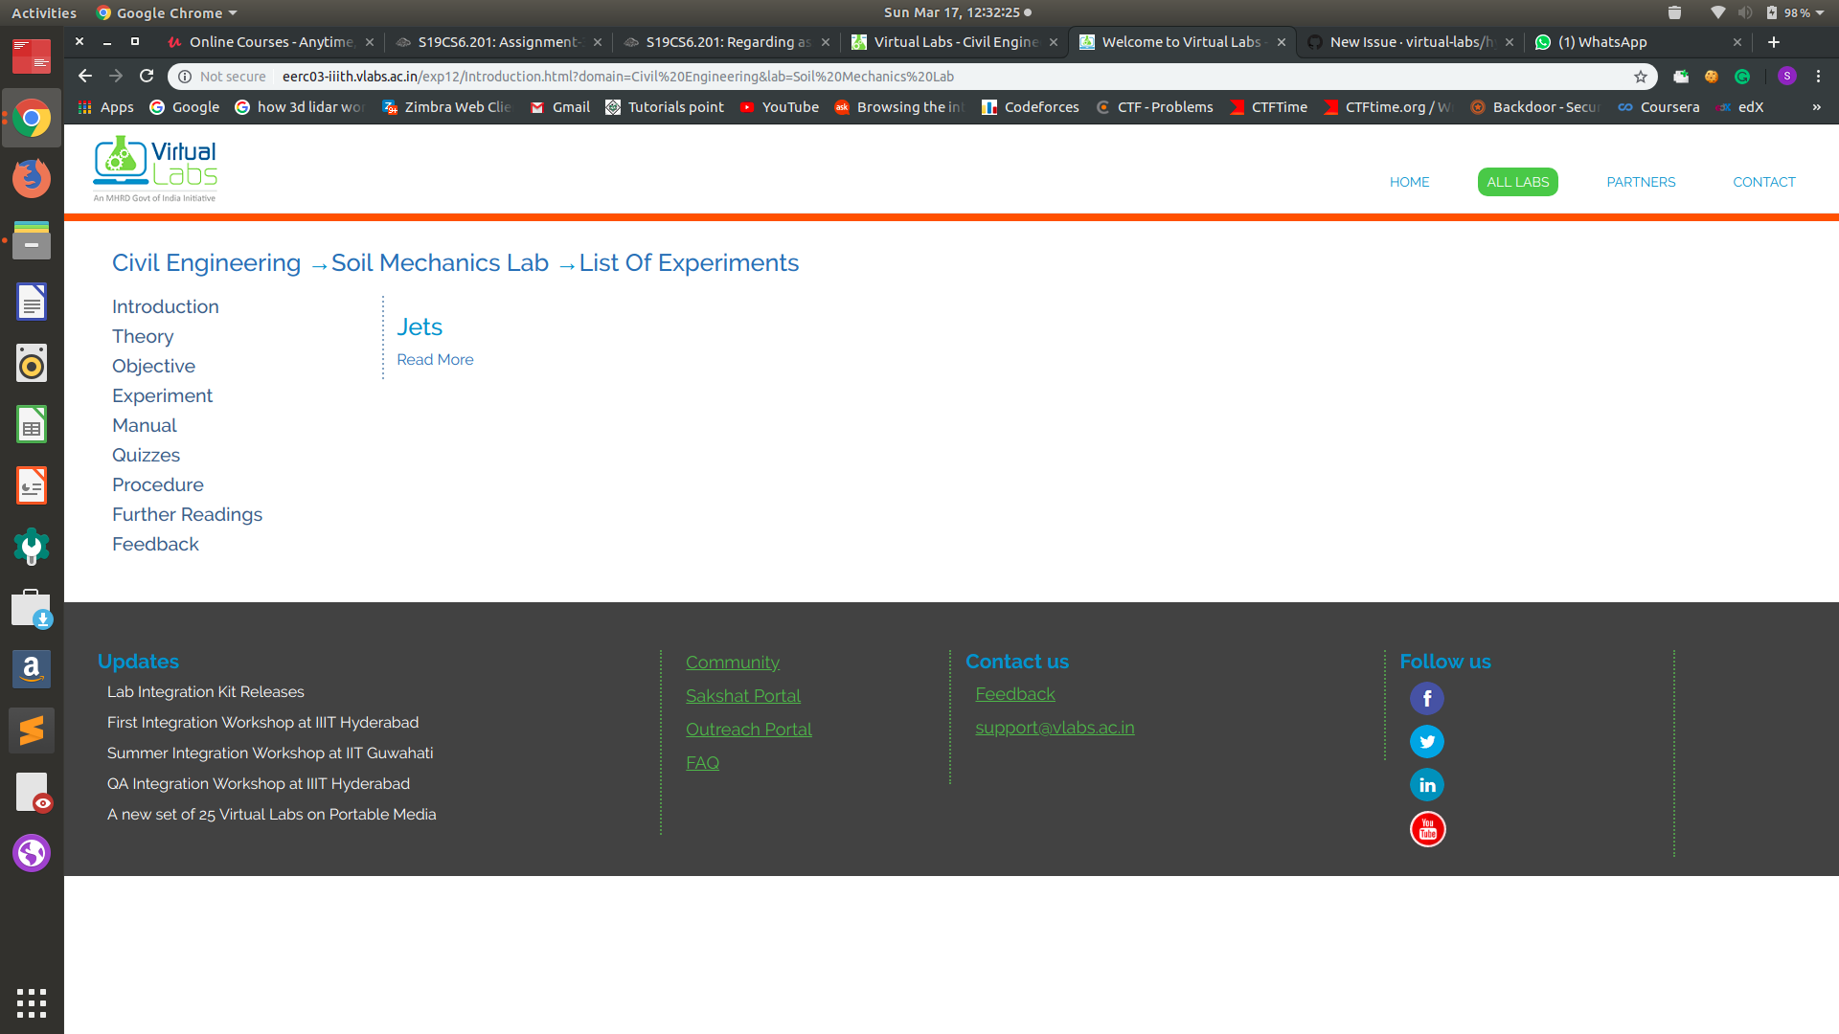The image size is (1839, 1034).
Task: Open the system status menu arrow
Action: (x=1820, y=13)
